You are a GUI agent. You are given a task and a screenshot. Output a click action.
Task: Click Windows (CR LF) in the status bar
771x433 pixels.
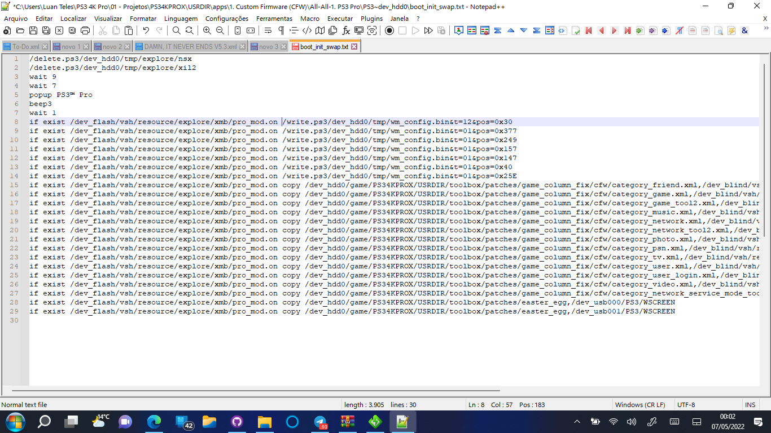click(x=641, y=404)
